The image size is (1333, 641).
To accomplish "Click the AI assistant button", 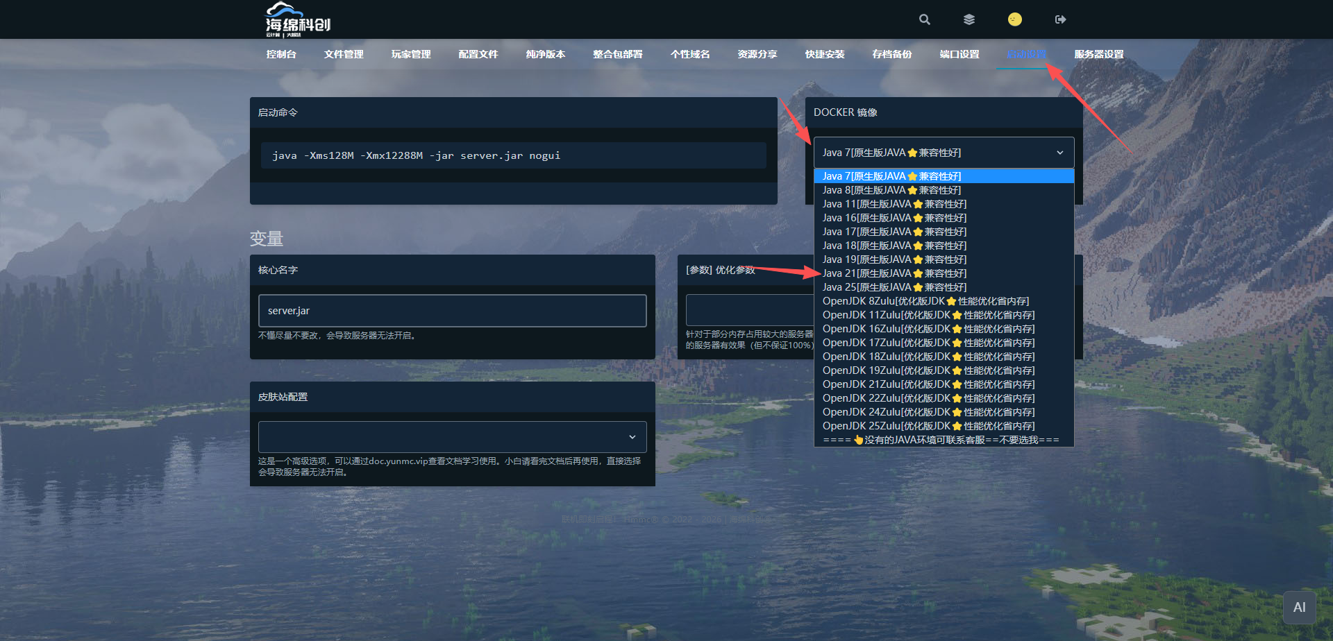I will click(1299, 608).
